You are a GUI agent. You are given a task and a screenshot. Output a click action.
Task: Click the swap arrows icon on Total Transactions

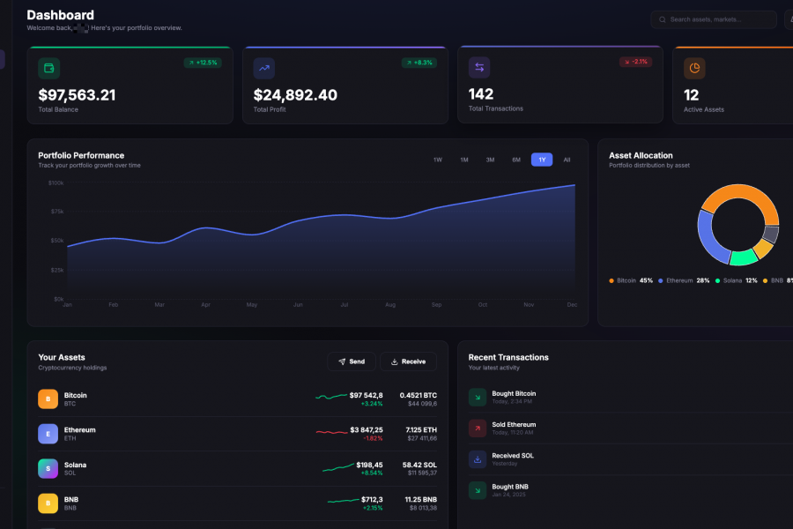(479, 67)
